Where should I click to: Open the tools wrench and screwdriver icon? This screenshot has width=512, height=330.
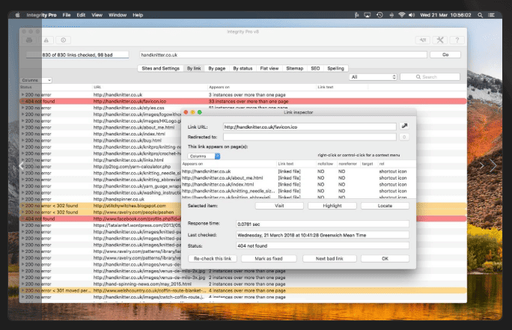click(x=440, y=40)
